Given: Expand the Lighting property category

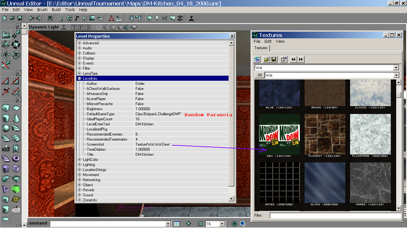Looking at the screenshot, I should click(79, 165).
